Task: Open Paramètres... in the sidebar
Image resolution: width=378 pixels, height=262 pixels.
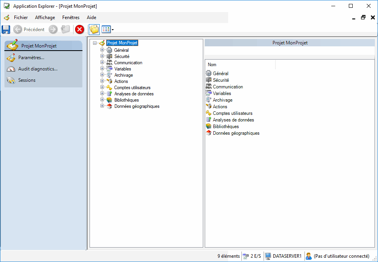Action: (x=31, y=58)
